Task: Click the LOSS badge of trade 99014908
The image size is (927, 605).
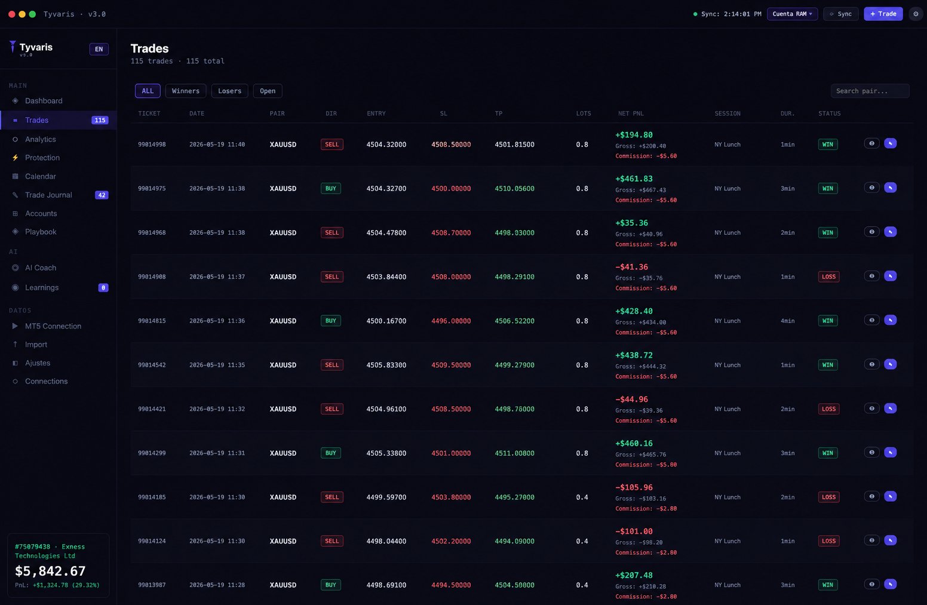Action: click(x=828, y=277)
